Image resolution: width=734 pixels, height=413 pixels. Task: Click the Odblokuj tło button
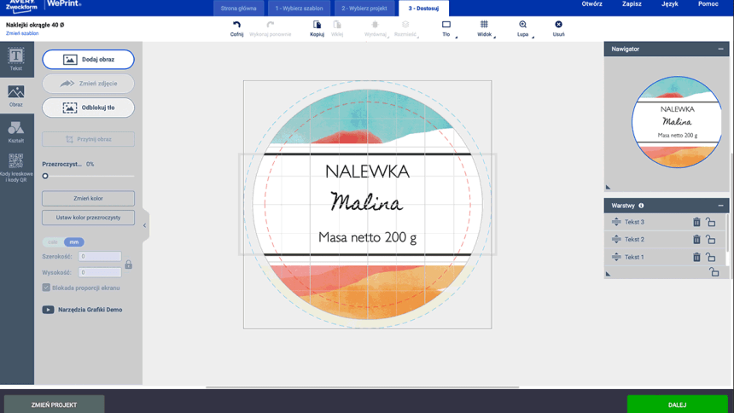(88, 108)
